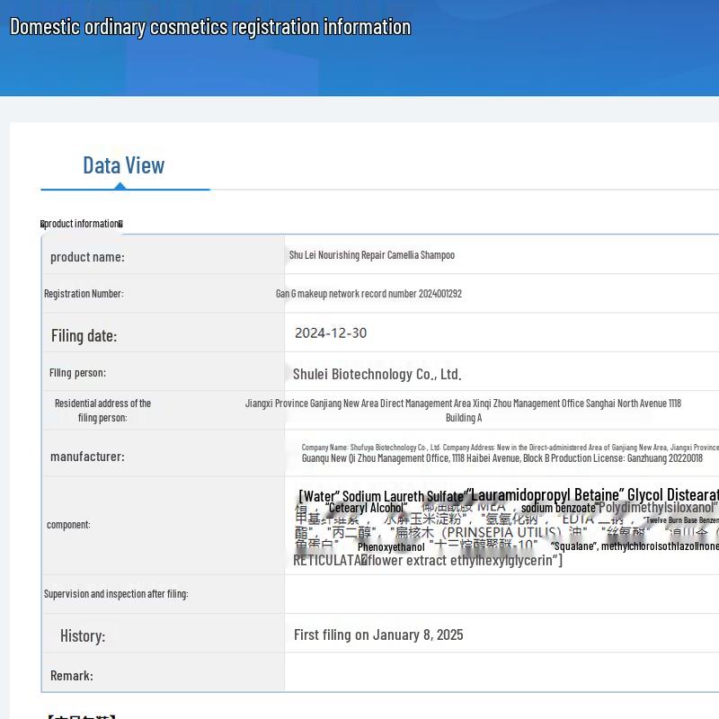The width and height of the screenshot is (719, 719).
Task: Click the Remark label
Action: [72, 676]
